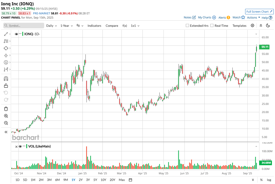The height and width of the screenshot is (184, 275).
Task: Add to Watch list star
Action: tap(243, 17)
